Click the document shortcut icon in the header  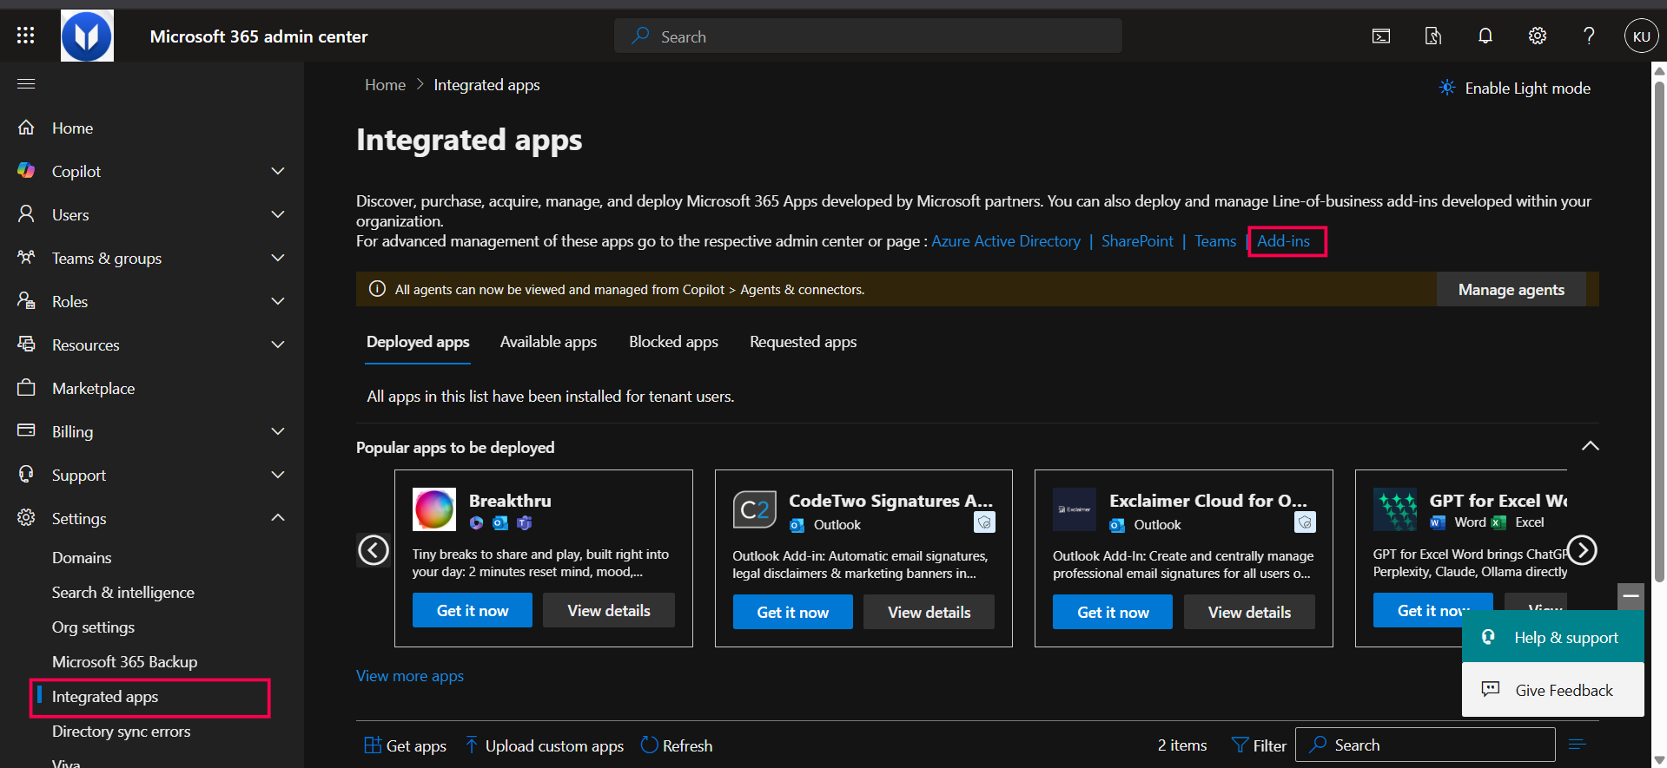tap(1433, 36)
